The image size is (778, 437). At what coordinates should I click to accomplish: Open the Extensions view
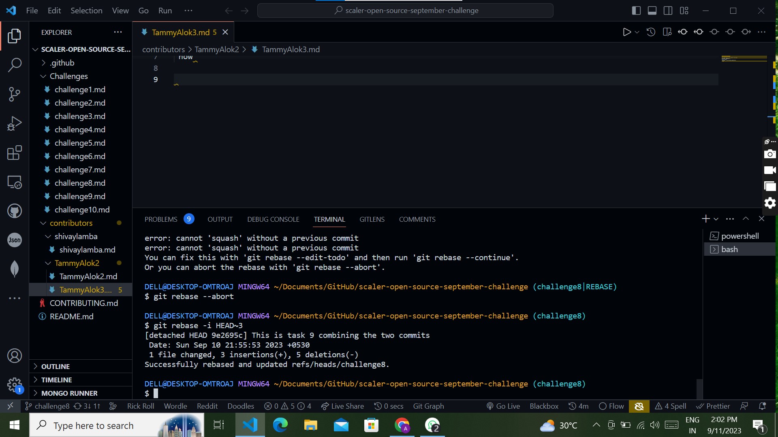[15, 153]
